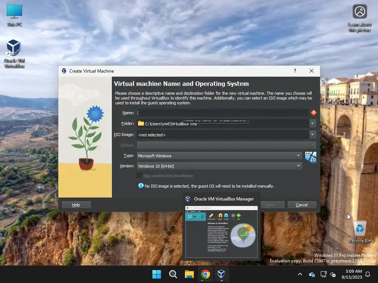
Task: Toggle Skip Unattended Installation checkbox
Action: 139,176
